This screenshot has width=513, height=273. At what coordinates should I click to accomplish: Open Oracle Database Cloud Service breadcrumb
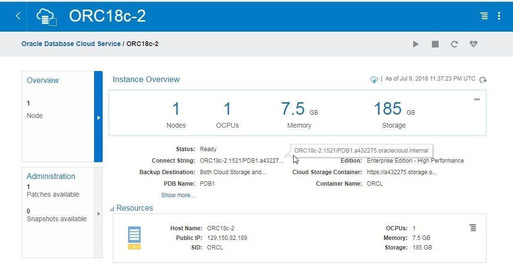click(71, 44)
